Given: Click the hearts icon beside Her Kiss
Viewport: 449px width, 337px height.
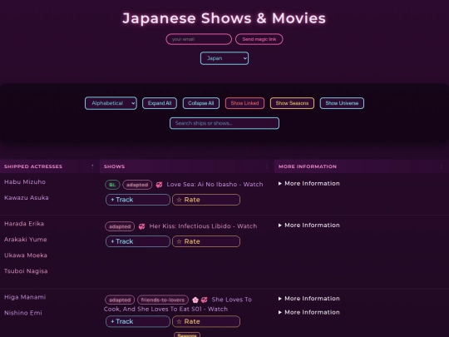Looking at the screenshot, I should [x=141, y=226].
